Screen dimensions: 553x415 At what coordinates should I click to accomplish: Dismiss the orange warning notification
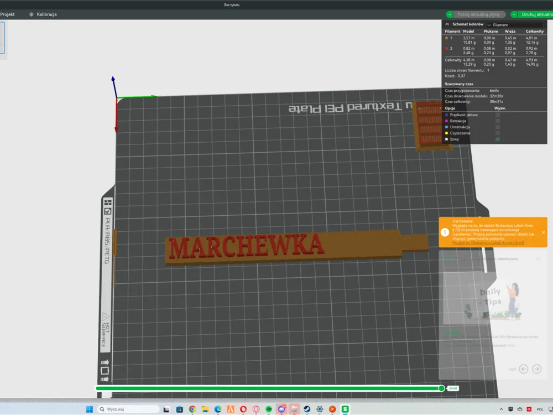(544, 232)
